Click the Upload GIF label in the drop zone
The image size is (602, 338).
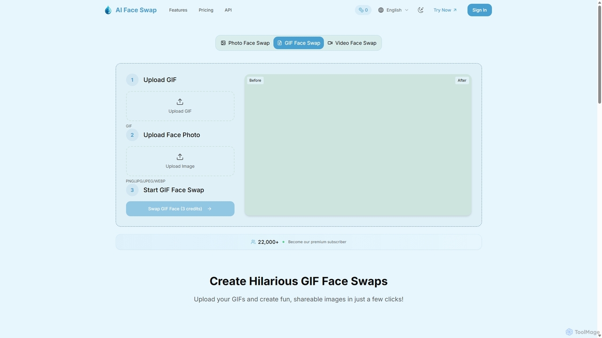coord(180,111)
